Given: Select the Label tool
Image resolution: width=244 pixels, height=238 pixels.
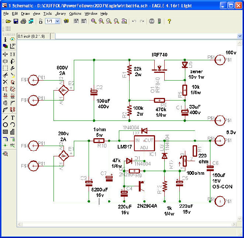Looking at the screenshot, I should [x=13, y=145].
